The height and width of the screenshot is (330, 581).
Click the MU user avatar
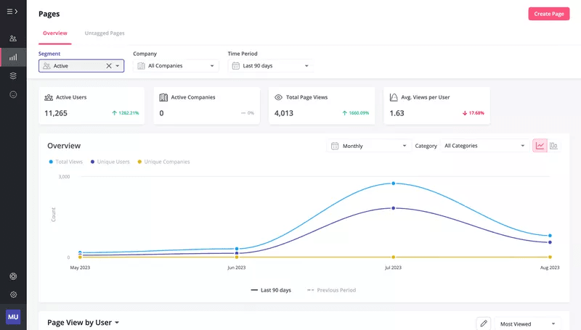click(x=13, y=317)
